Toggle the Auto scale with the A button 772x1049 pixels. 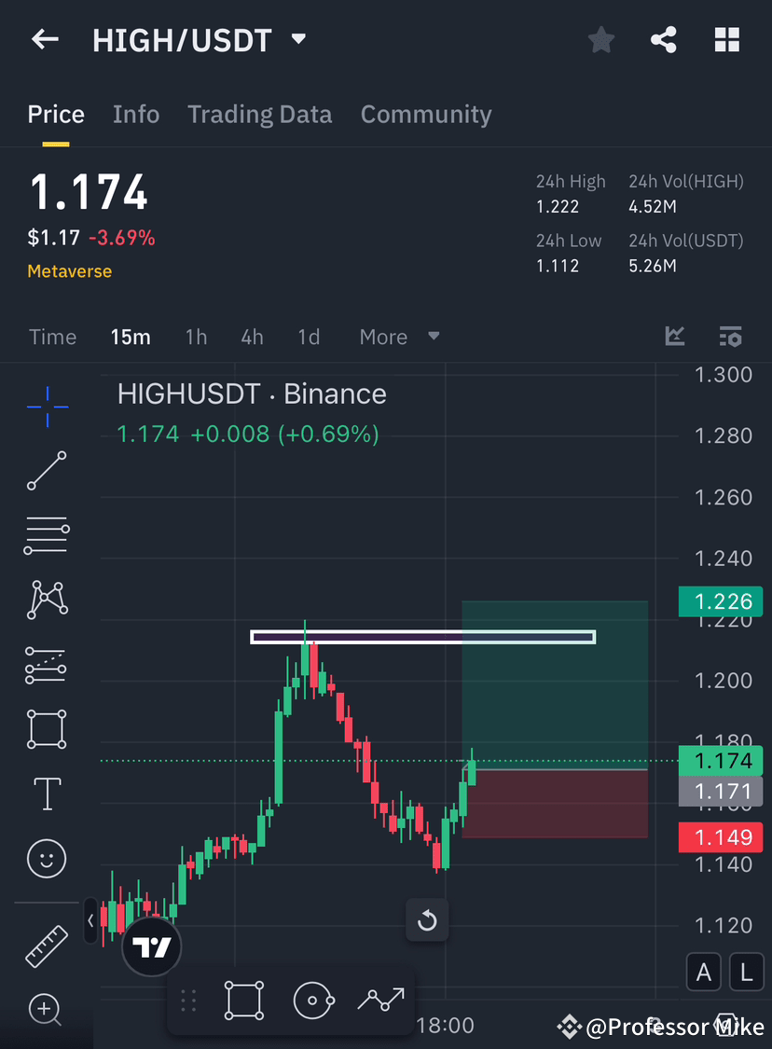tap(704, 972)
